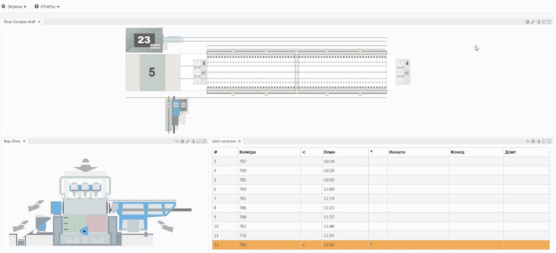Click plan time 11:23
Screen dimensions: 556x253
click(x=328, y=207)
